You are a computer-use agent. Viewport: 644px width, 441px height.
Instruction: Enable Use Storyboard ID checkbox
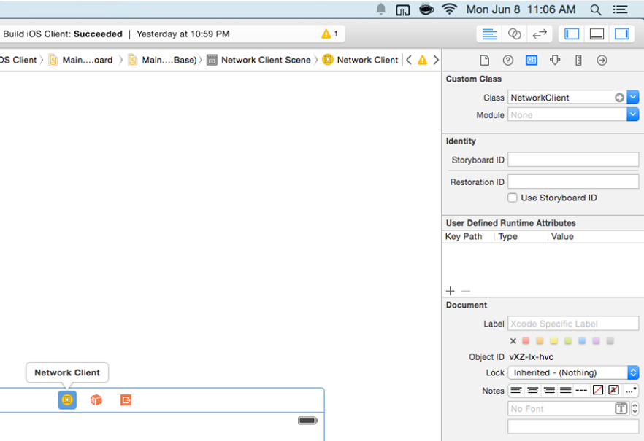click(x=512, y=198)
